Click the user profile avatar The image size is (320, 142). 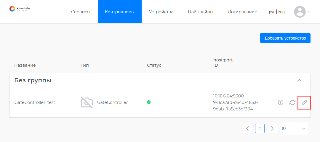pyautogui.click(x=300, y=12)
